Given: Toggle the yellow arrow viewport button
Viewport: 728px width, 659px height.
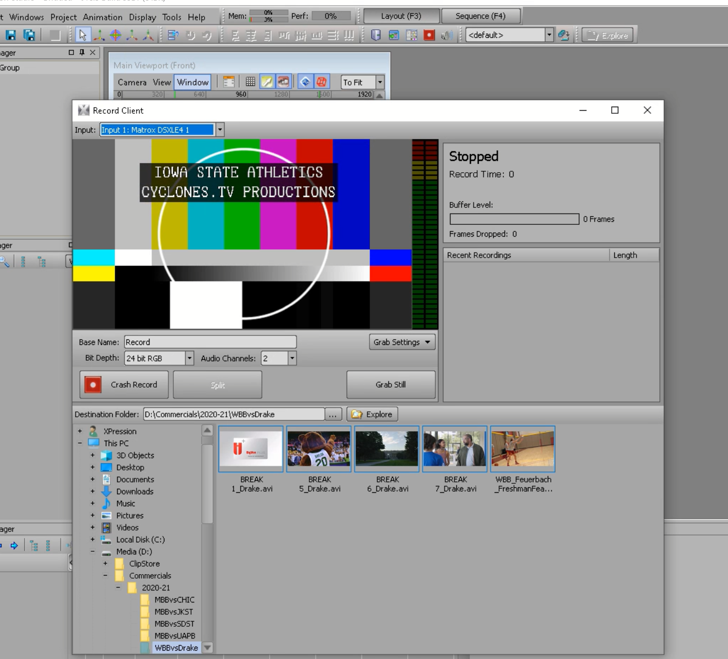Looking at the screenshot, I should [x=267, y=82].
